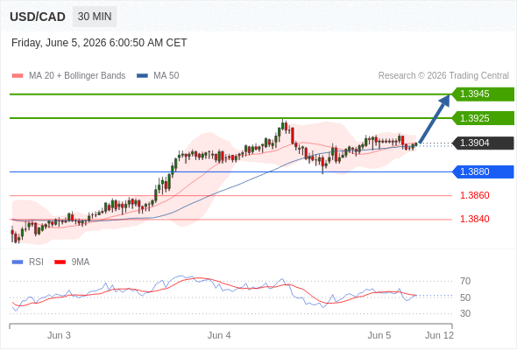Click the blue RSI legend swatch
This screenshot has height=350, width=517.
(18, 262)
